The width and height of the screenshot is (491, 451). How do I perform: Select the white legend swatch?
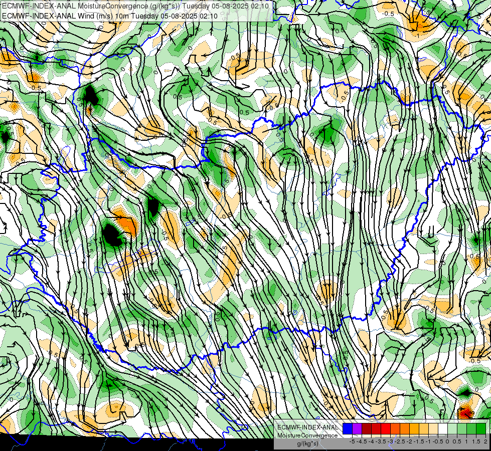pyautogui.click(x=443, y=428)
